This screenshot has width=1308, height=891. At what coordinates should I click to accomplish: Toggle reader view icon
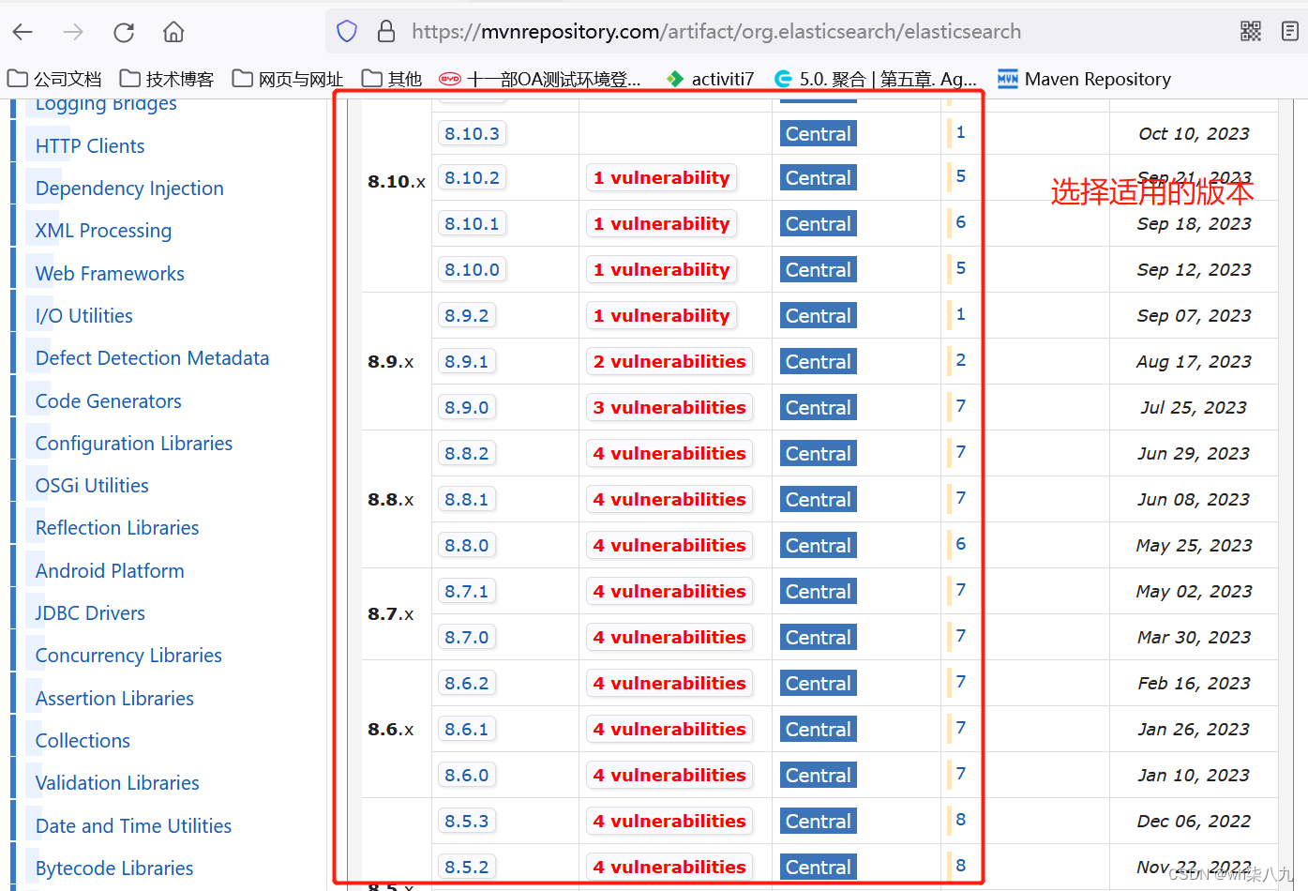(x=1290, y=32)
